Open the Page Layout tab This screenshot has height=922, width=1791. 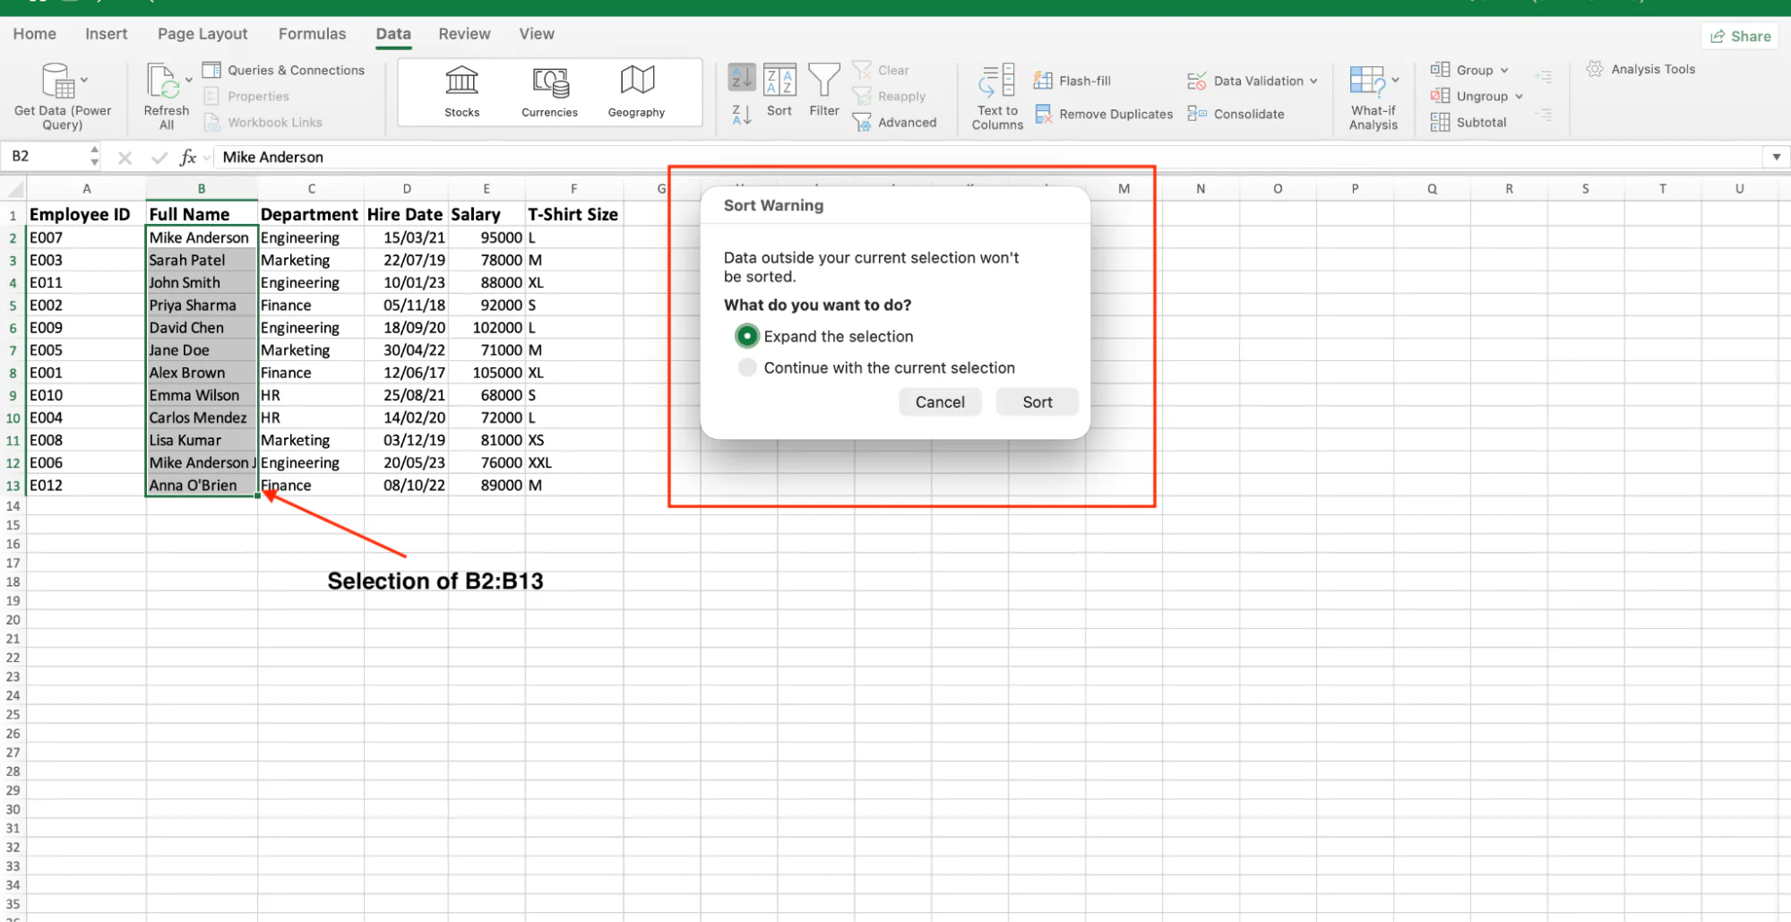[202, 34]
